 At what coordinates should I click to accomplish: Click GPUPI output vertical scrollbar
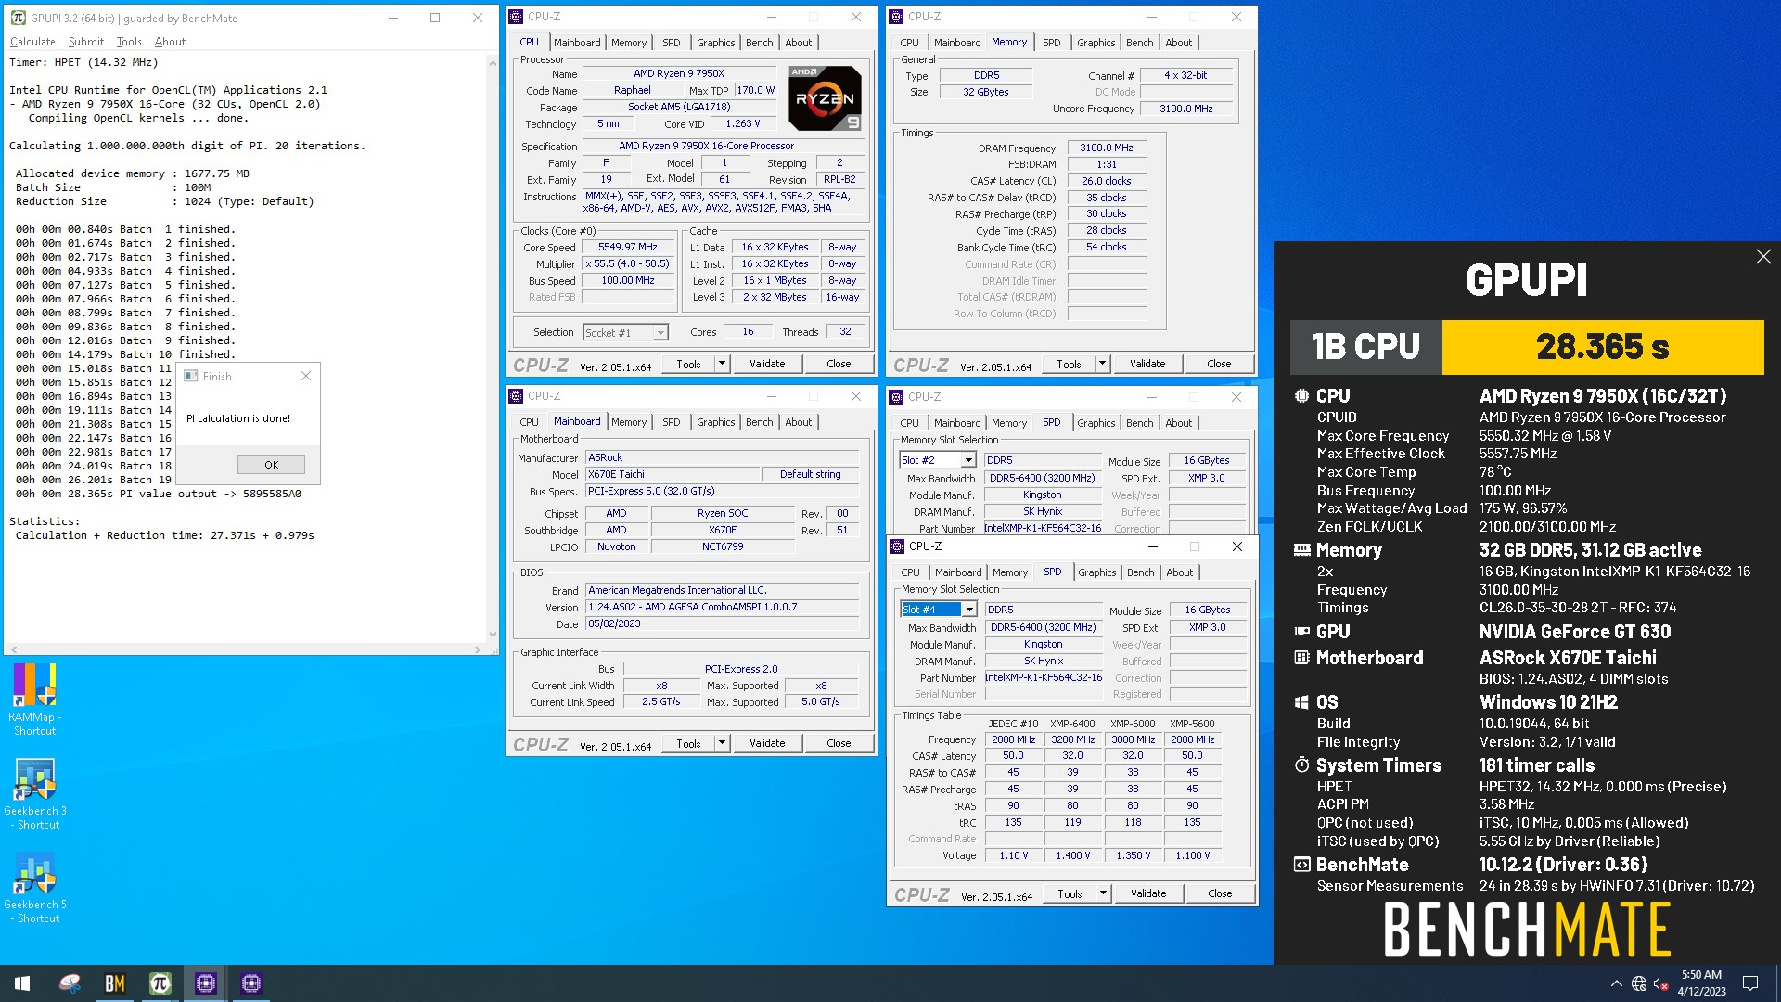tap(493, 349)
